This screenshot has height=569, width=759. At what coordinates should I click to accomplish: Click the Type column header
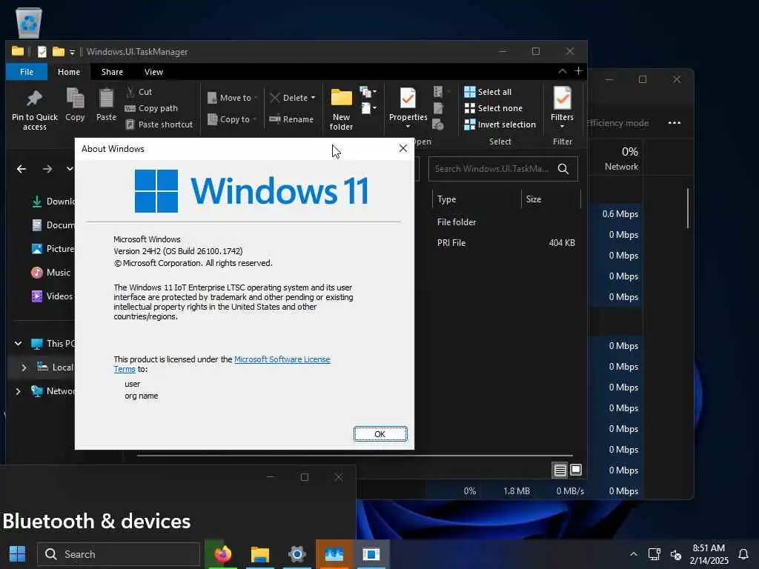tap(446, 199)
